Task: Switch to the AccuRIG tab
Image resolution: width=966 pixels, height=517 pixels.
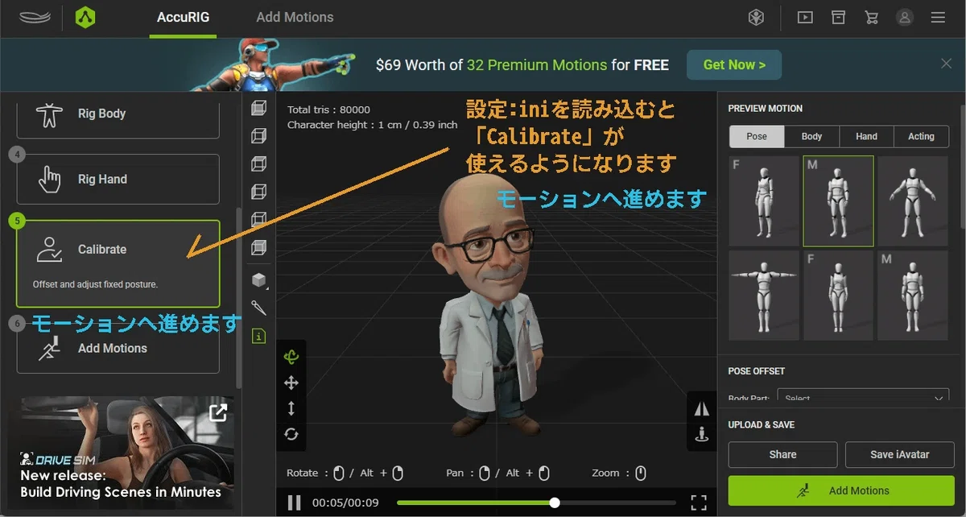Action: (x=183, y=17)
